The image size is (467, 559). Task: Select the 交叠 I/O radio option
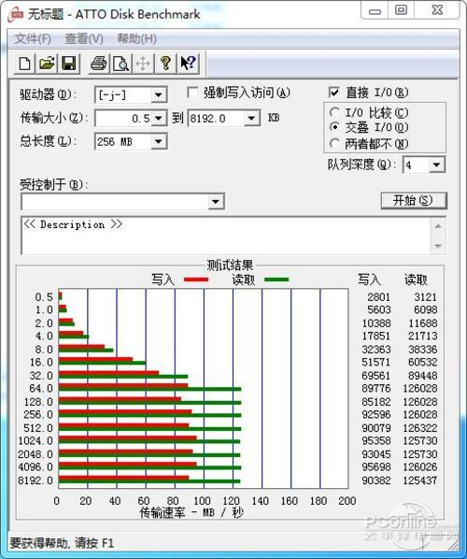pyautogui.click(x=334, y=127)
